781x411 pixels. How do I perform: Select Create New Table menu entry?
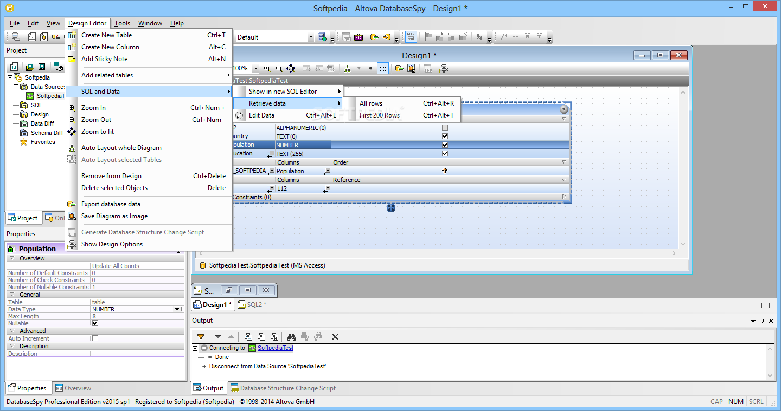click(149, 35)
